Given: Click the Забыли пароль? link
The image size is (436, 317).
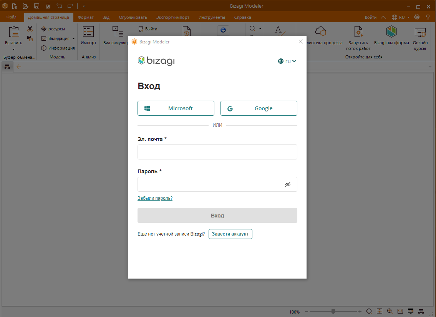Looking at the screenshot, I should (x=155, y=198).
